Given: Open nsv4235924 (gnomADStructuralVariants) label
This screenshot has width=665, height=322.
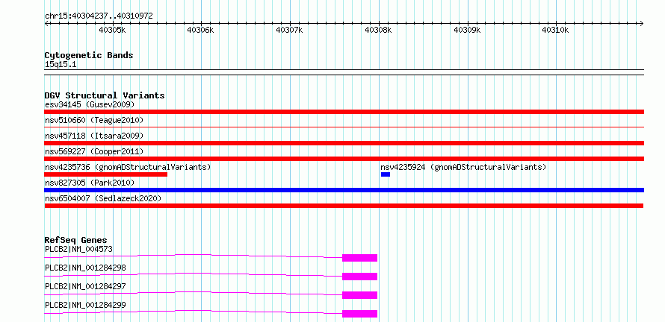Looking at the screenshot, I should coord(463,167).
